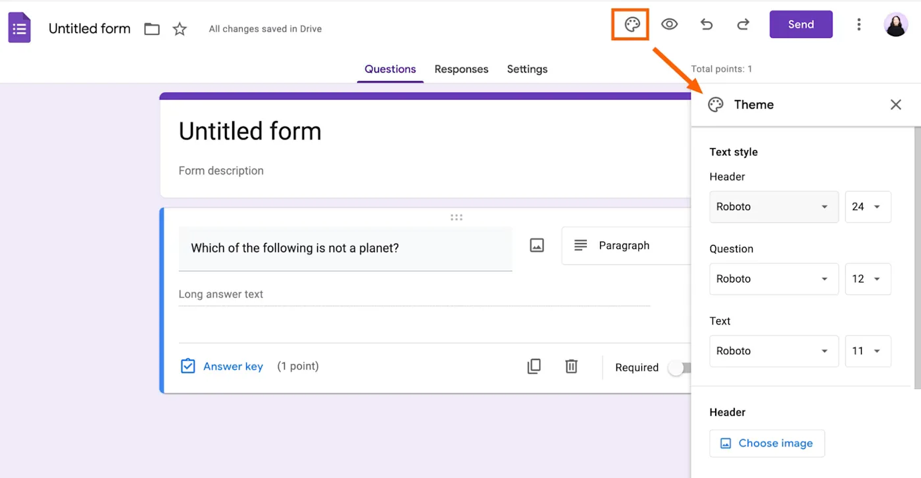921x478 pixels.
Task: Click the Answer key checkbox icon
Action: (187, 366)
